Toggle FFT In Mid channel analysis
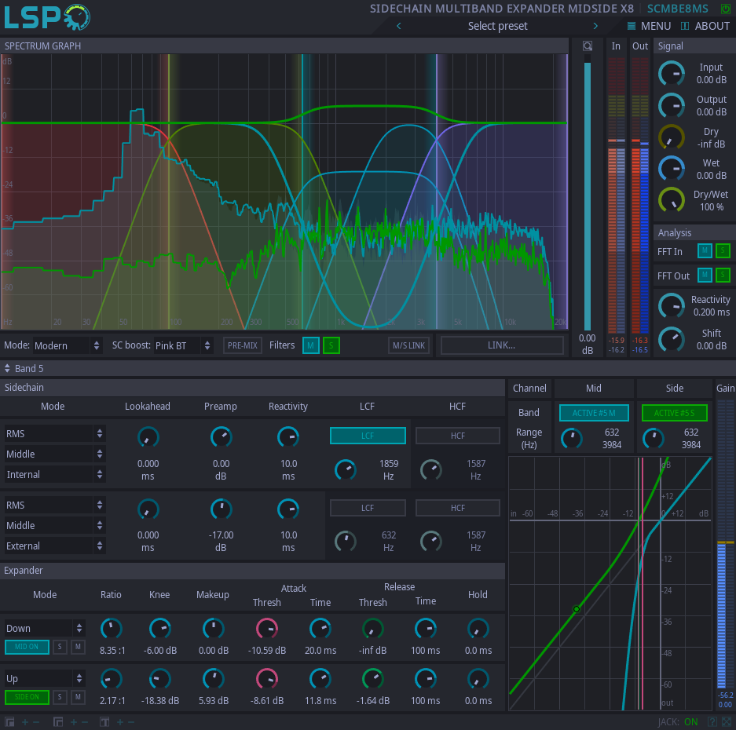 pos(705,251)
